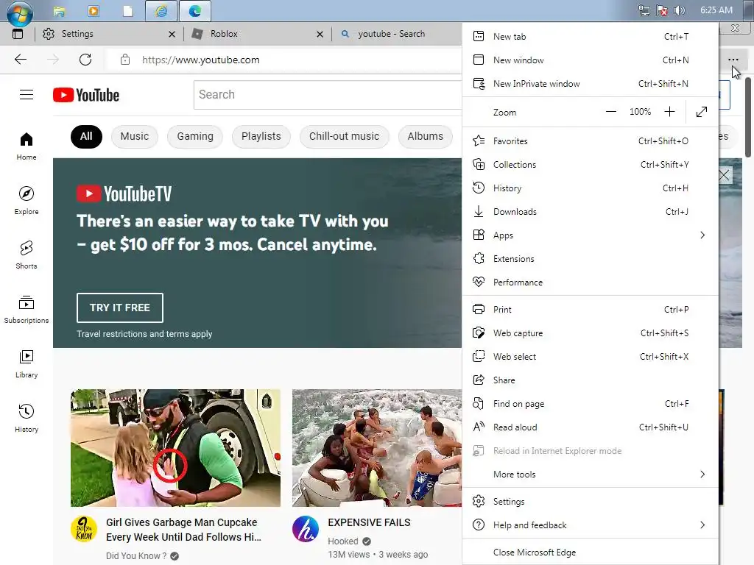Expand the Apps submenu
Viewport: 754px width, 565px height.
[x=590, y=235]
